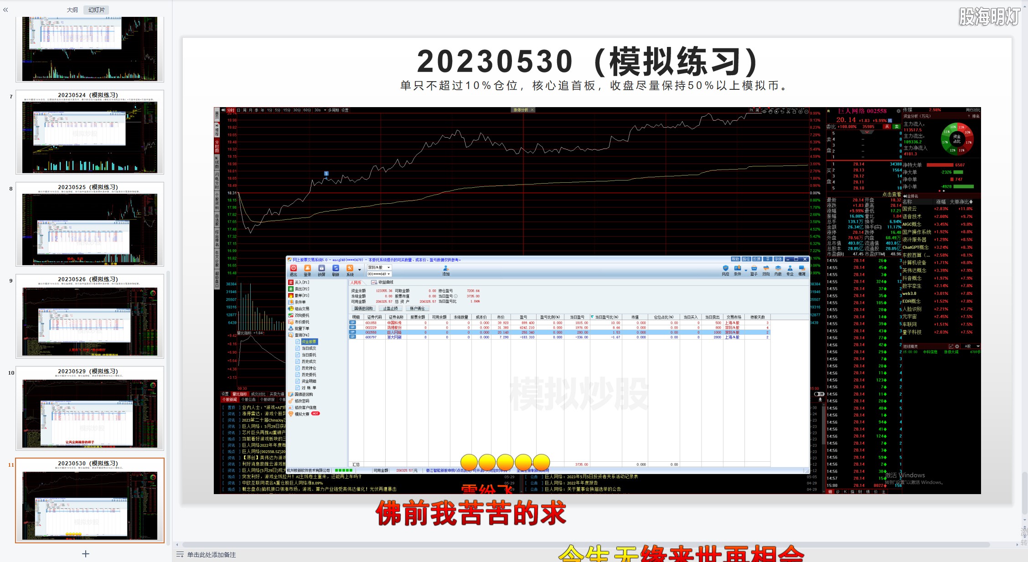Click the 专业 professional mode icon
Screen dimensions: 1028x562
(x=790, y=270)
